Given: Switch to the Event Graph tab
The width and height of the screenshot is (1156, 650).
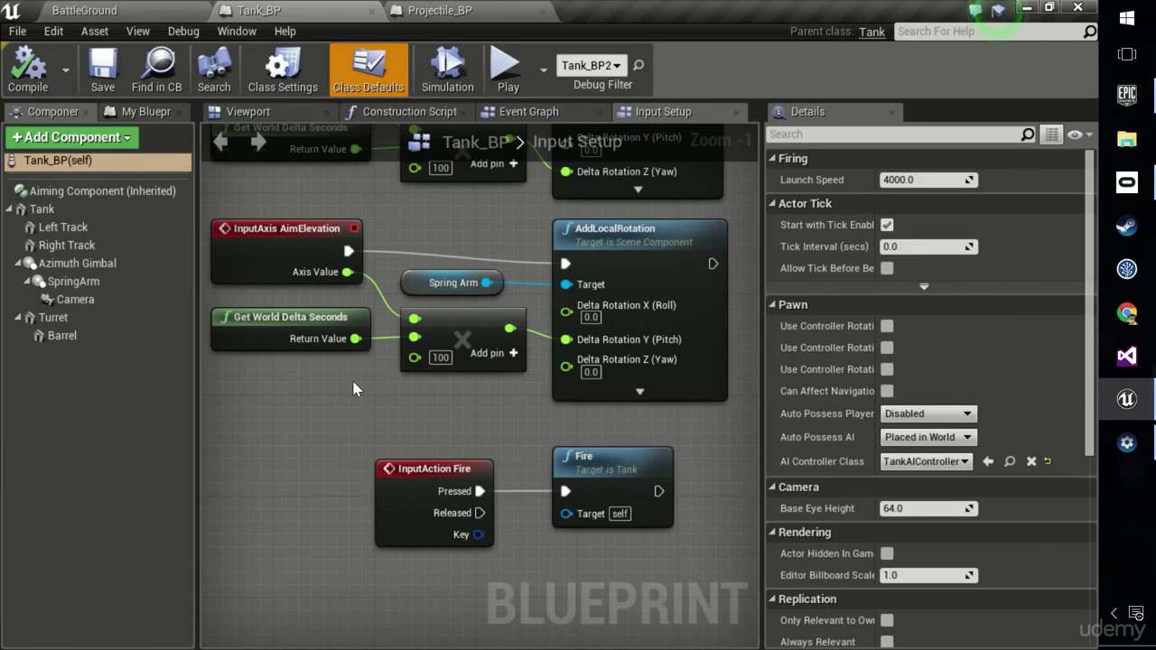Looking at the screenshot, I should [x=528, y=112].
